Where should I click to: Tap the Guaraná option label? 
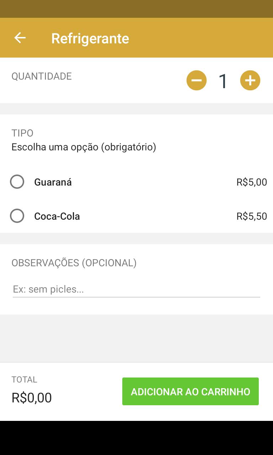(x=53, y=182)
